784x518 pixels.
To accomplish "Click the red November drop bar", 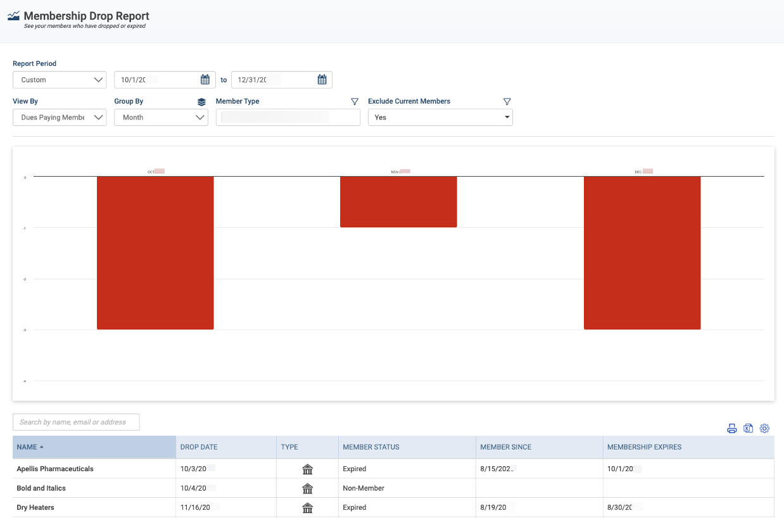I will [x=398, y=202].
